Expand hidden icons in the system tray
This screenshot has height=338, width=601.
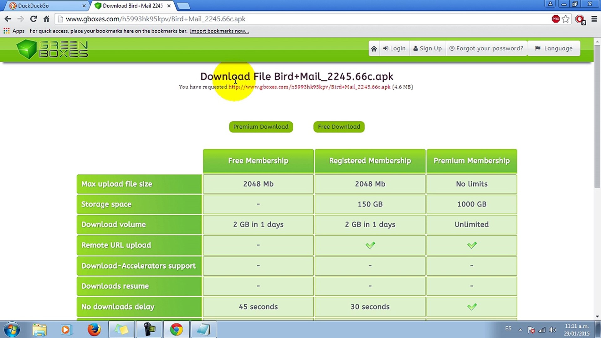click(521, 329)
